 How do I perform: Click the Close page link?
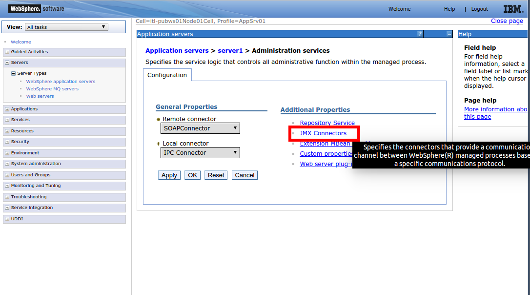507,21
